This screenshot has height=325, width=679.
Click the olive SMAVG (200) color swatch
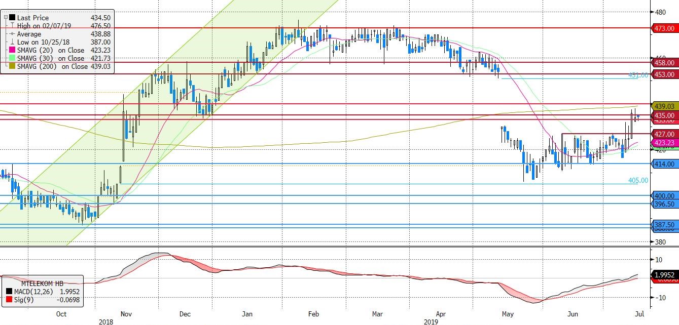[12, 66]
